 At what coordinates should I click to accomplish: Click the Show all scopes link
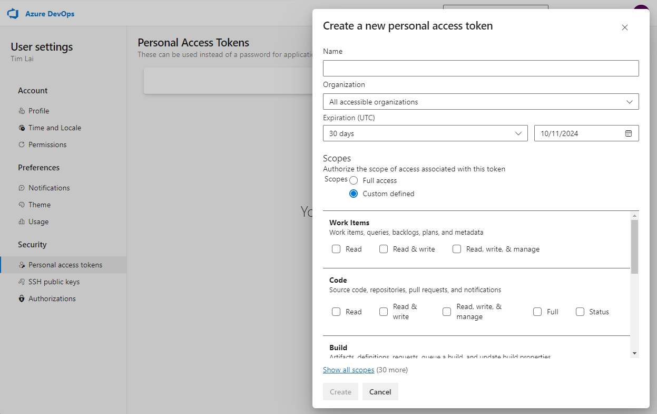click(349, 370)
